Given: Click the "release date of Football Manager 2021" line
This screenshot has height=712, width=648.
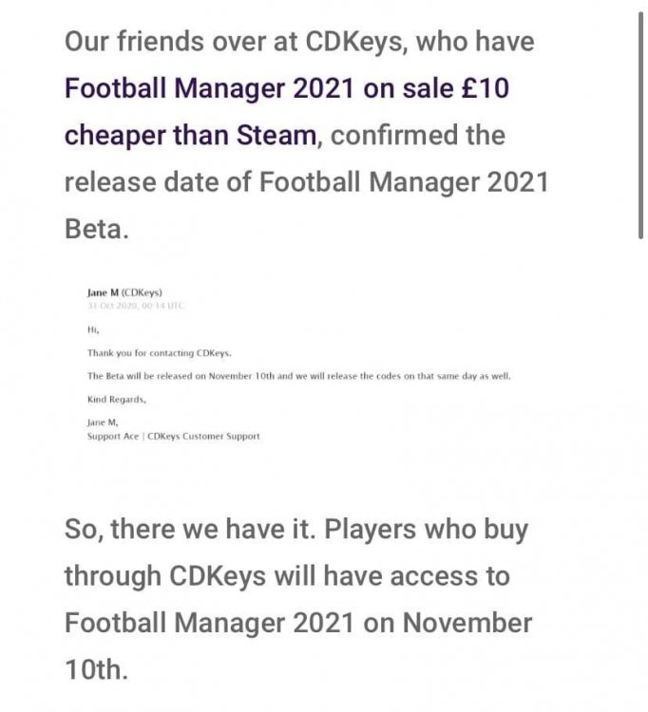Looking at the screenshot, I should pyautogui.click(x=307, y=182).
